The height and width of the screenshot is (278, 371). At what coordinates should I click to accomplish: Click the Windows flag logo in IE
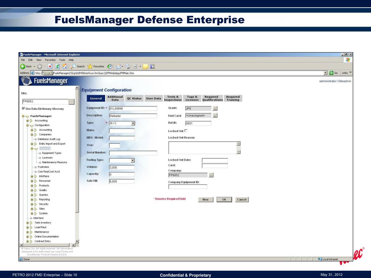347,60
